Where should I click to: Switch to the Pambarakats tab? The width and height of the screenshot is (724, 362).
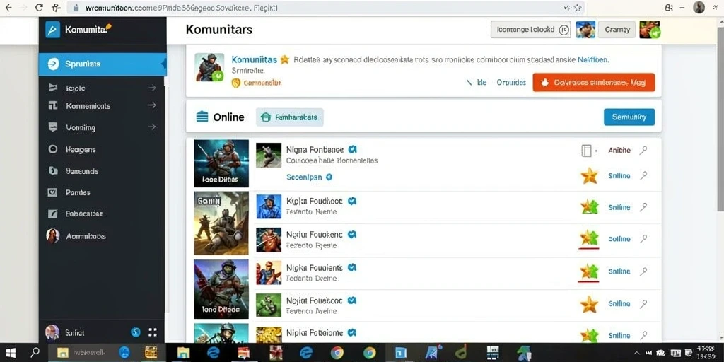point(289,117)
